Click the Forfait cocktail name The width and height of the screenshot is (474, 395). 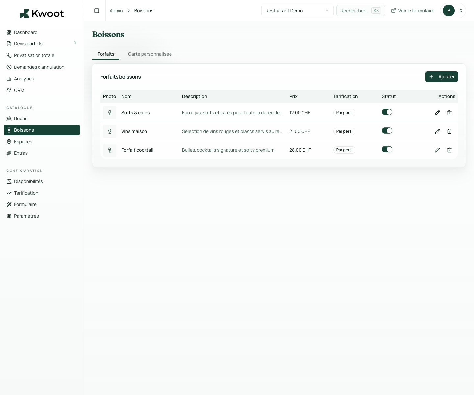pos(137,150)
